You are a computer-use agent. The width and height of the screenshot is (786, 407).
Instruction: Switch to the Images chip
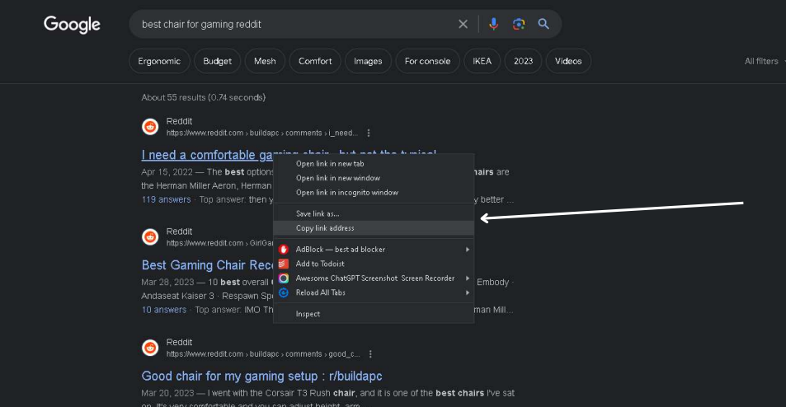click(x=368, y=61)
